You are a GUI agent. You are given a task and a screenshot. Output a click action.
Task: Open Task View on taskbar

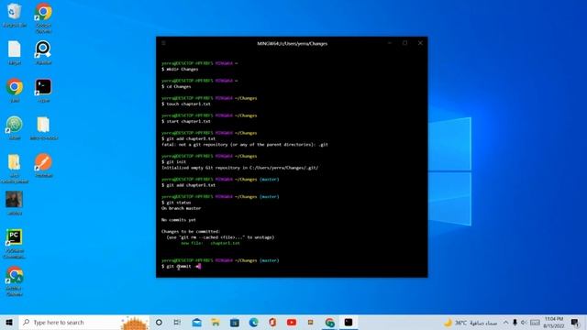pos(177,322)
